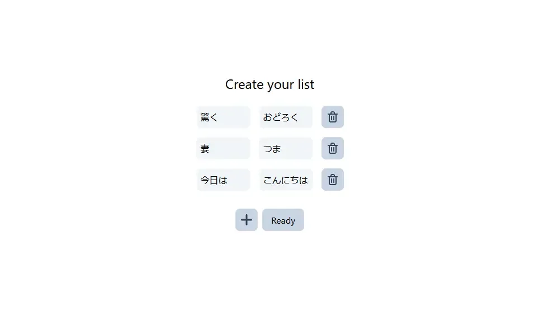This screenshot has width=539, height=335.
Task: Remove the last vocabulary entry via trash icon
Action: click(x=332, y=180)
